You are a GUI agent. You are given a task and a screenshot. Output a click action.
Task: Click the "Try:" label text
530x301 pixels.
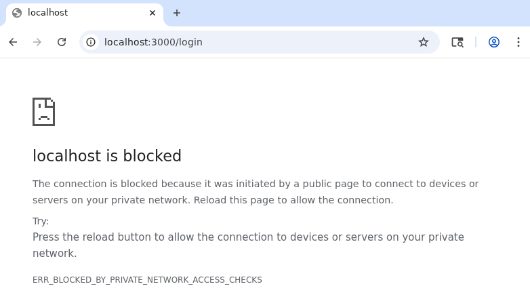point(41,221)
